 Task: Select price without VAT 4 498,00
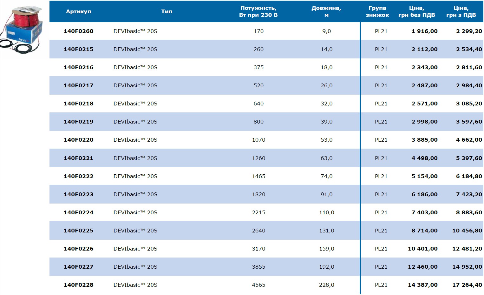424,158
